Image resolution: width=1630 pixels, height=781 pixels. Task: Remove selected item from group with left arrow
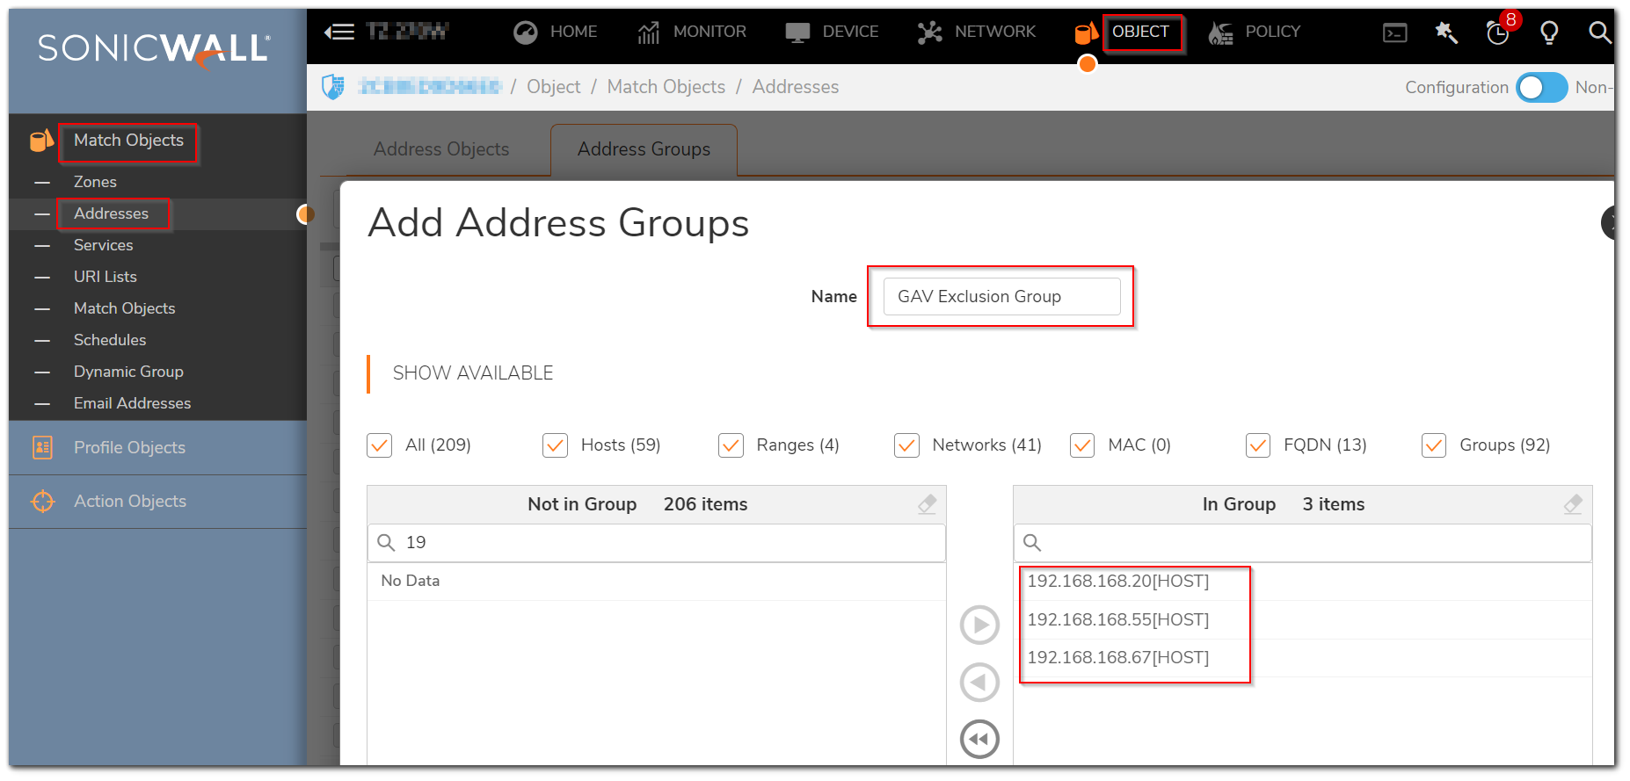click(x=979, y=683)
